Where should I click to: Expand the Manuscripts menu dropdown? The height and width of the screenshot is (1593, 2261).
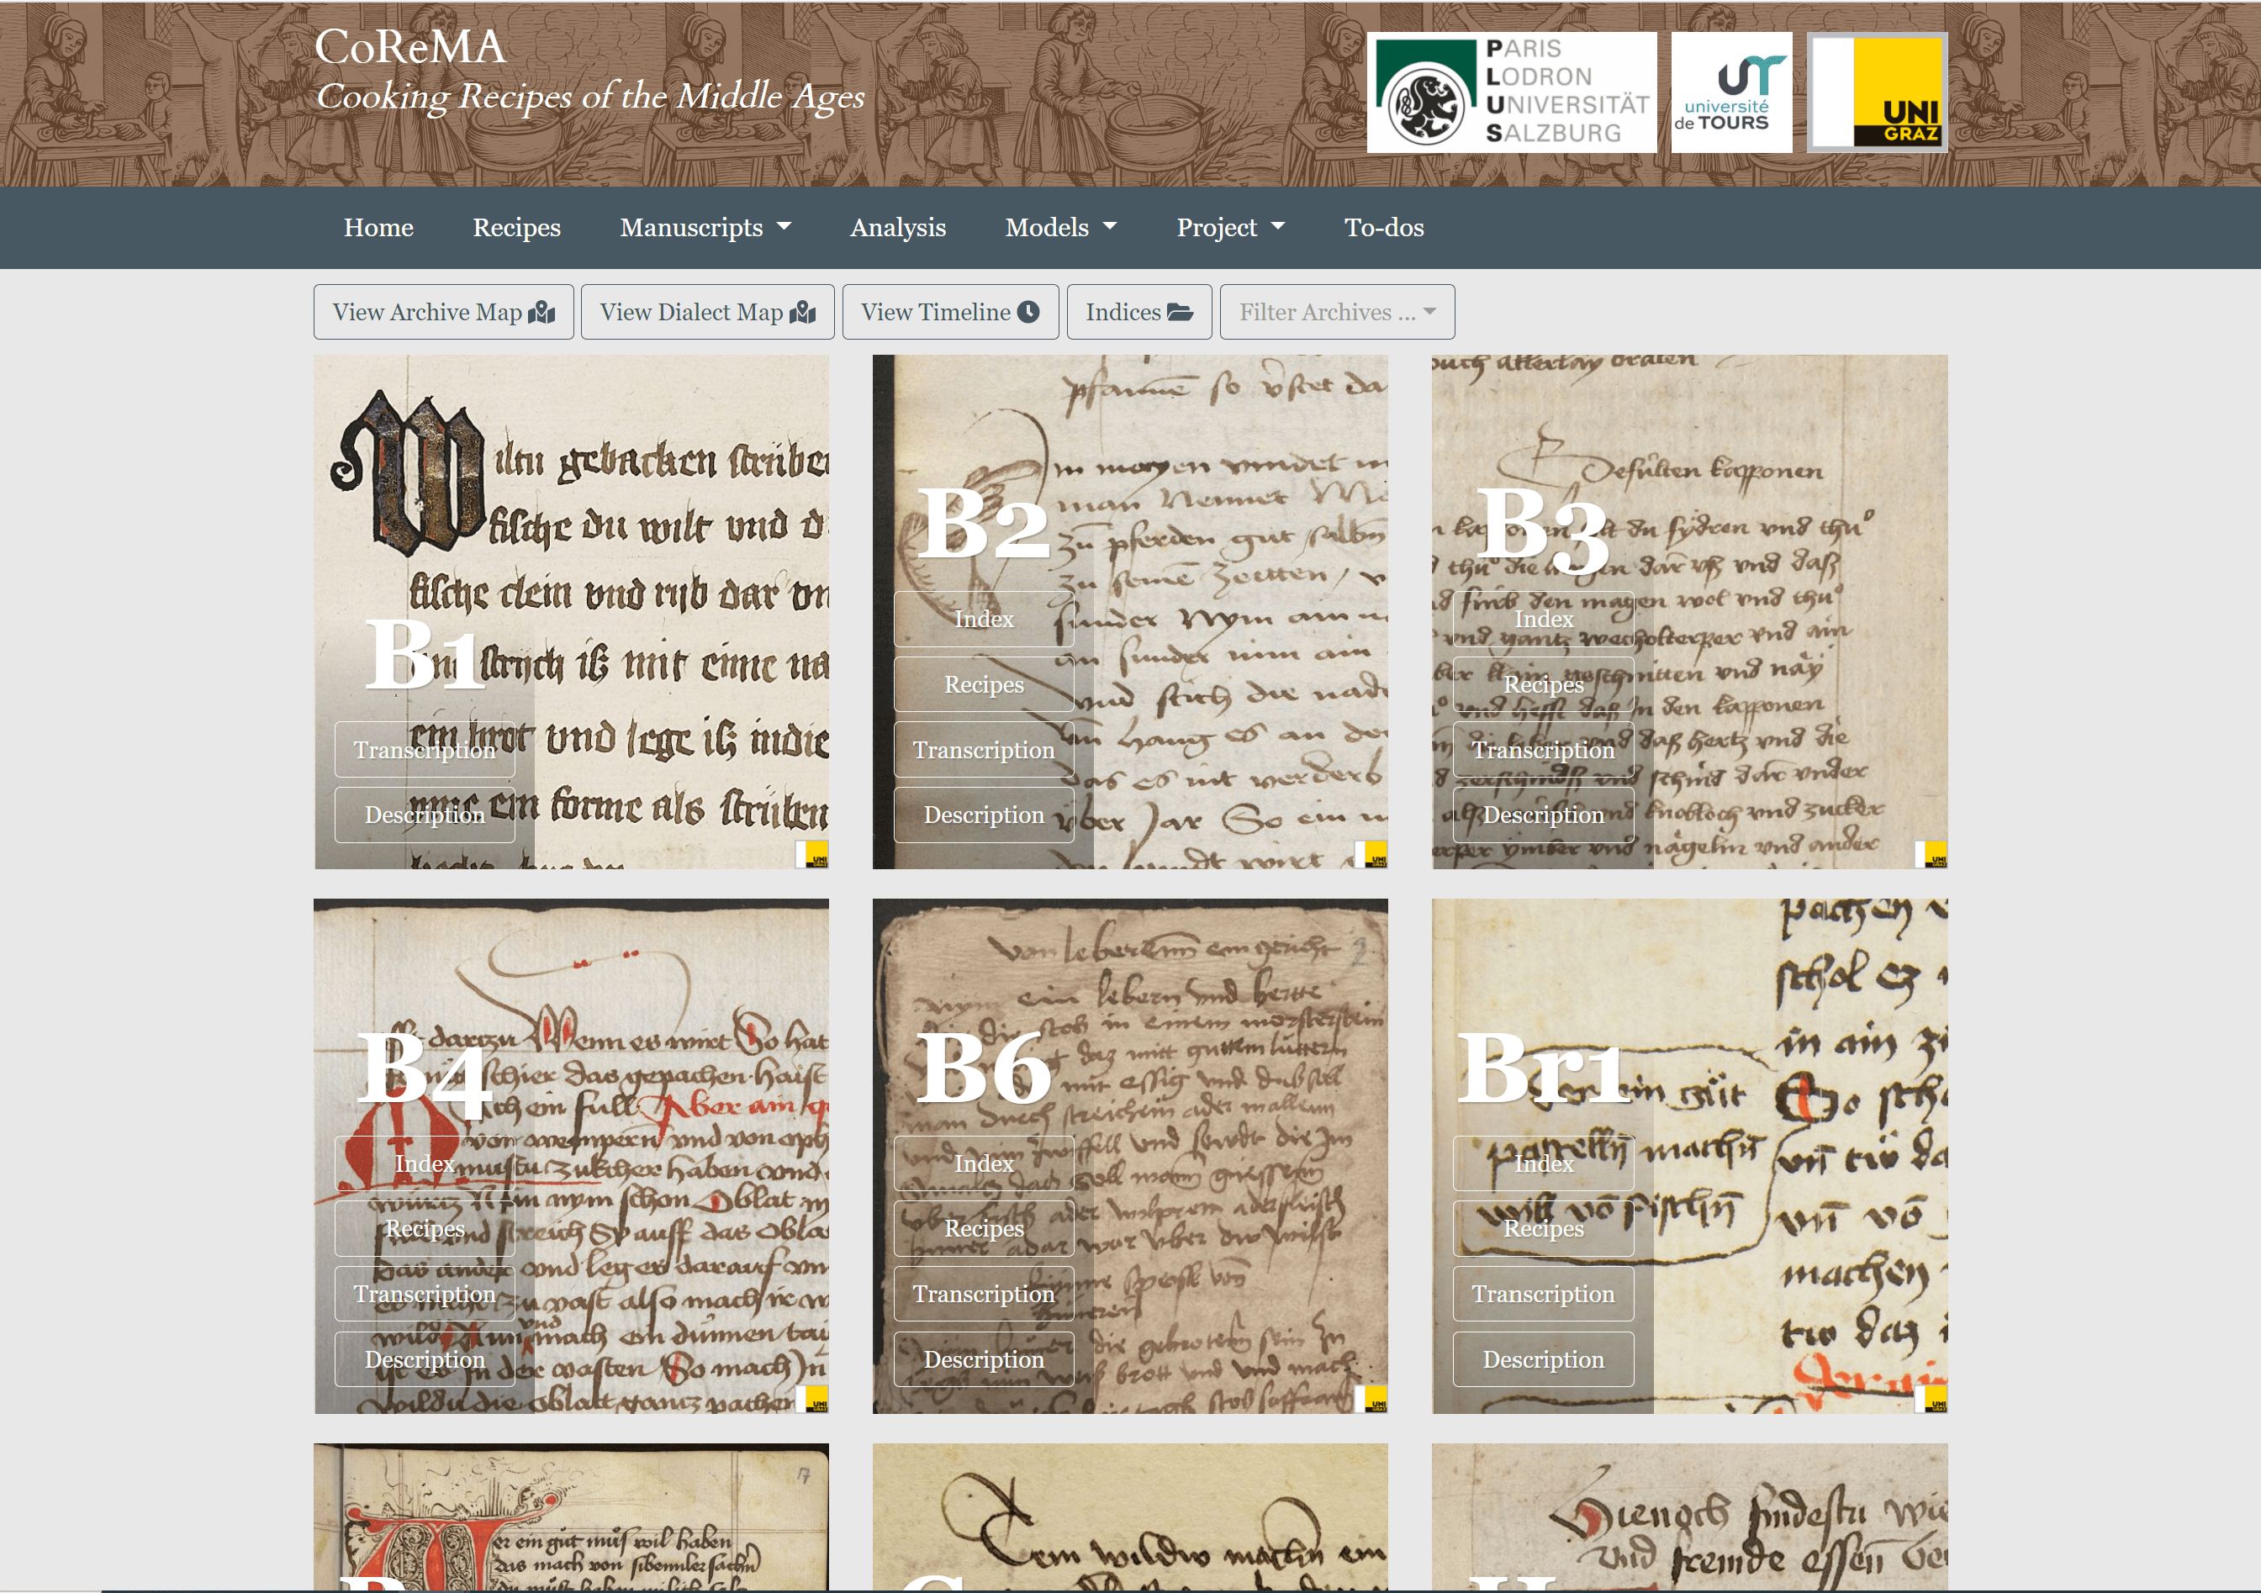coord(705,228)
